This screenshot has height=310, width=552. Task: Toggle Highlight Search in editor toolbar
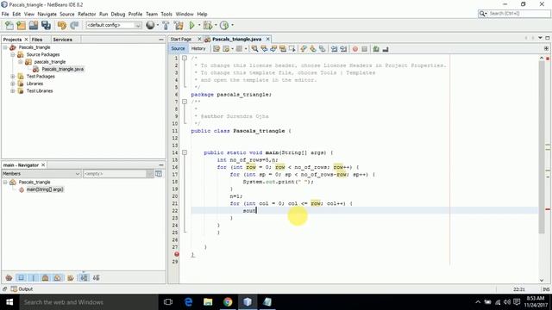(283, 49)
